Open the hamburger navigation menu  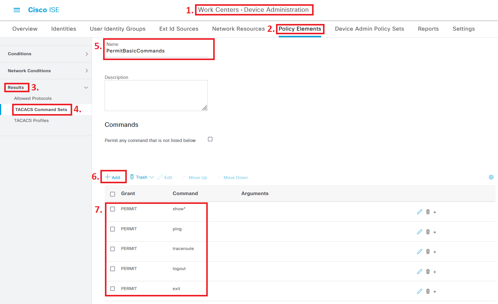coord(17,10)
